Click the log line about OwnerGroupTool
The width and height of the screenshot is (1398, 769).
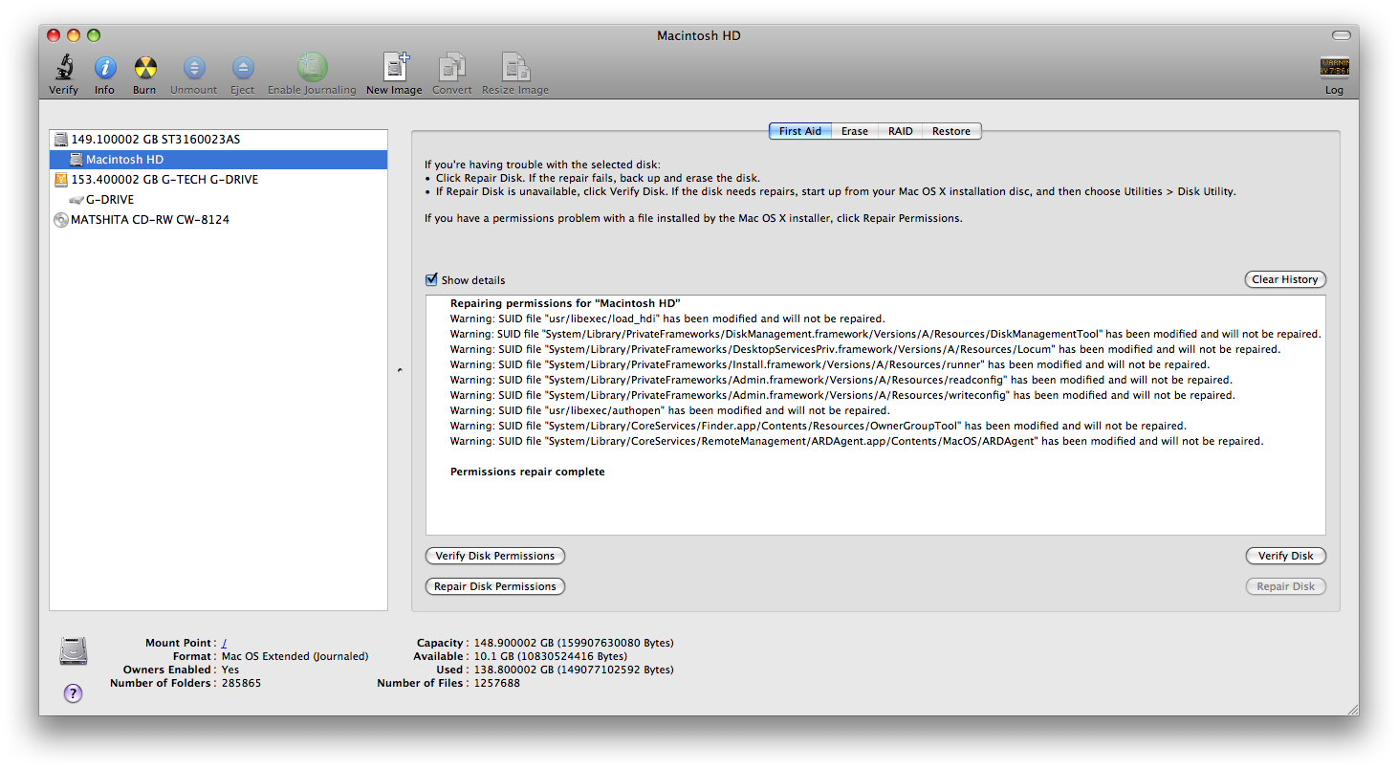click(x=819, y=426)
